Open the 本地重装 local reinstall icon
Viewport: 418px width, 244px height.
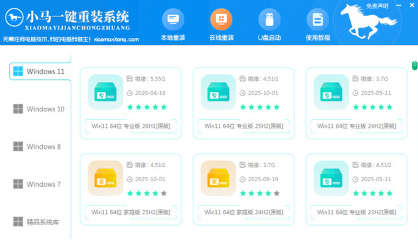pos(173,19)
